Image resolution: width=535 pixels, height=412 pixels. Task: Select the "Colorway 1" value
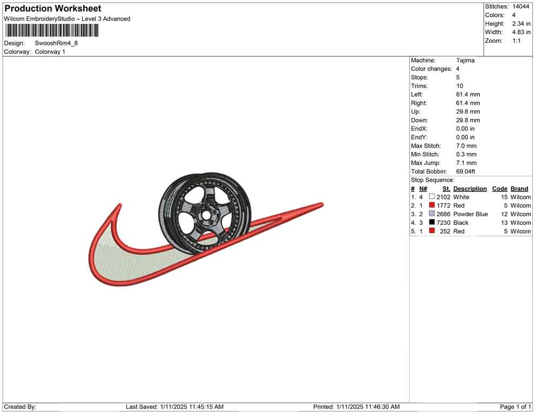(x=50, y=52)
